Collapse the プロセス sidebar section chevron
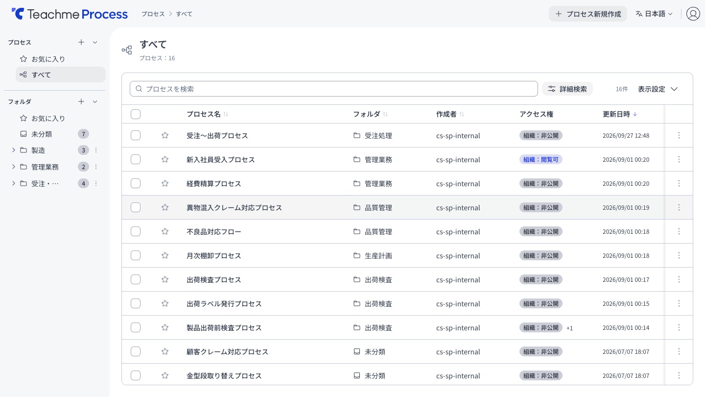705x397 pixels. tap(95, 42)
